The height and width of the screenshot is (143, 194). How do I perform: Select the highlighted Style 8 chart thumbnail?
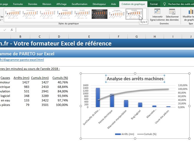134,14
